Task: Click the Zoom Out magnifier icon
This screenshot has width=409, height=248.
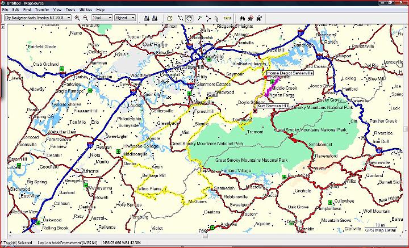Action: (x=85, y=18)
